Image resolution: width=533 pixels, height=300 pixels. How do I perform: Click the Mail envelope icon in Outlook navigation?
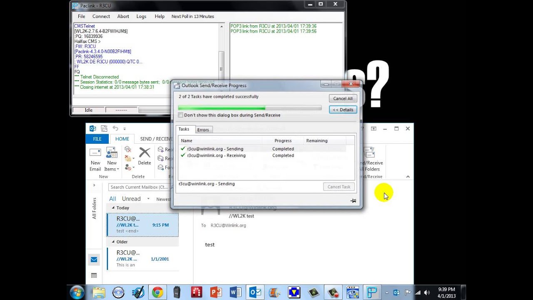[x=94, y=260]
